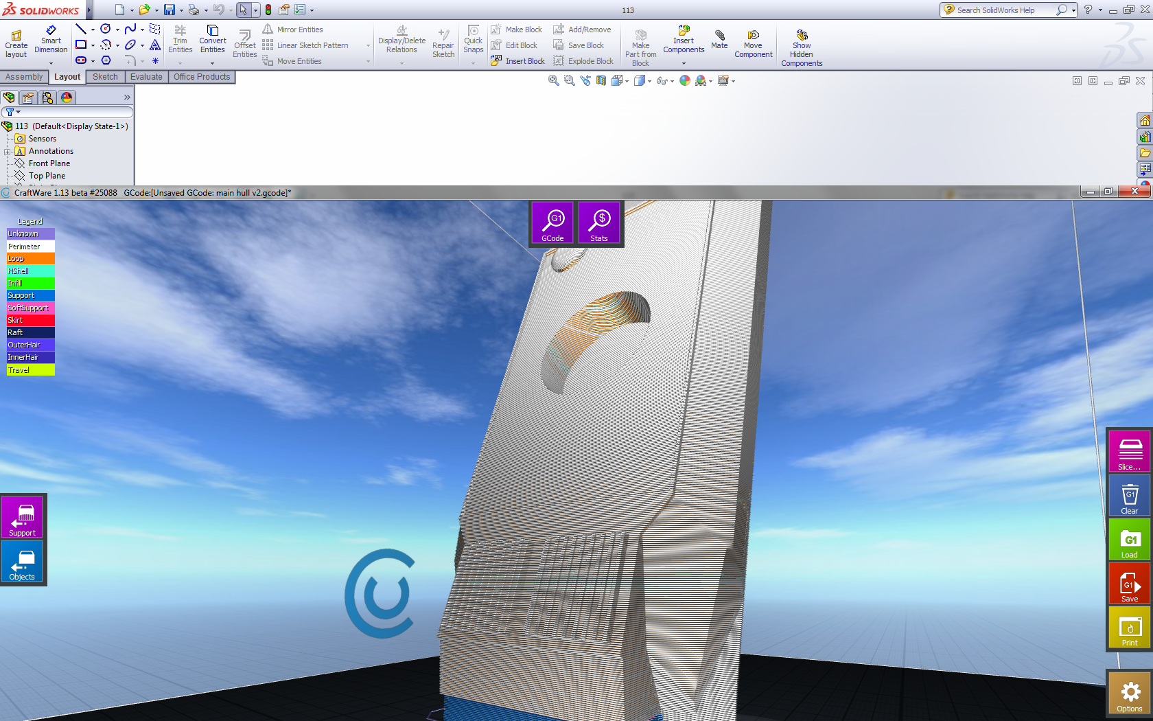Click the Slice button in CraftWare

(1130, 451)
